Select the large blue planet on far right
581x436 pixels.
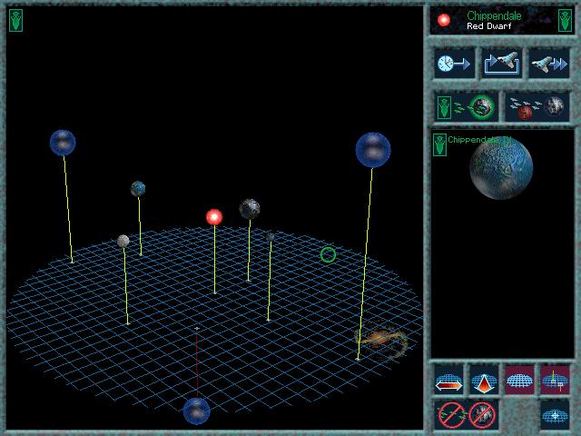point(373,150)
